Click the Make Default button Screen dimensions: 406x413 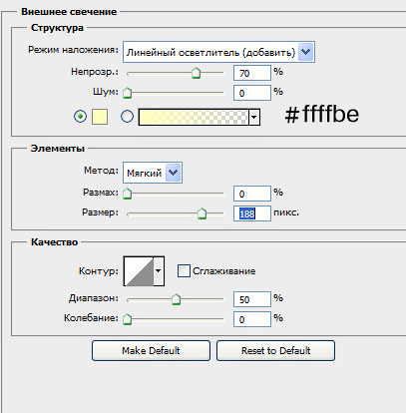(x=151, y=350)
